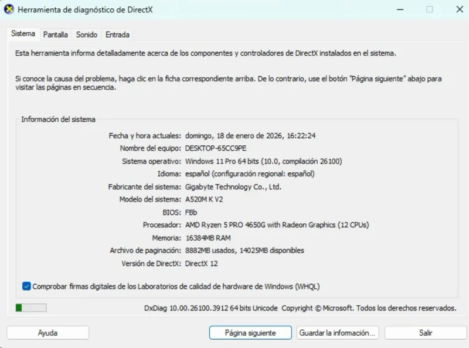Click AMD Ryzen 5 PRO 4650G processor value
Viewport: 469px width, 348px height.
coord(277,225)
